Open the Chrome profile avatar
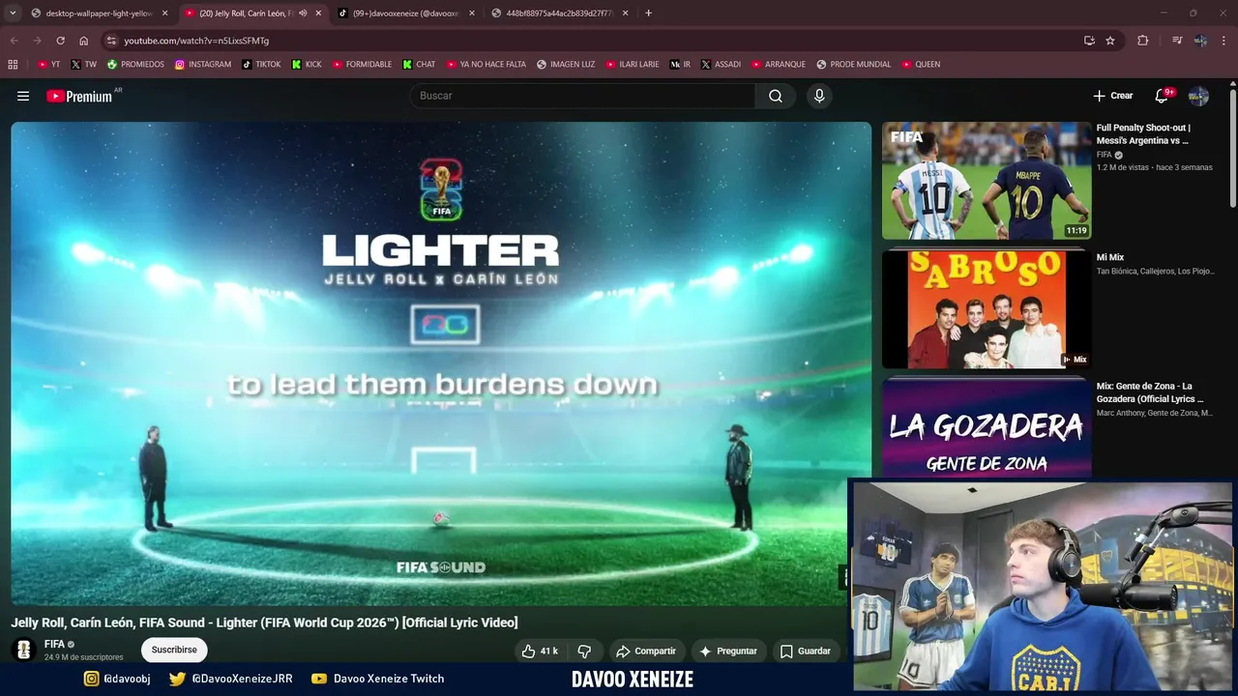This screenshot has height=696, width=1238. click(1200, 41)
